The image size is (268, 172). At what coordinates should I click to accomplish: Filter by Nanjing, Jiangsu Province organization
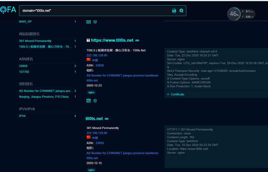coord(44,97)
